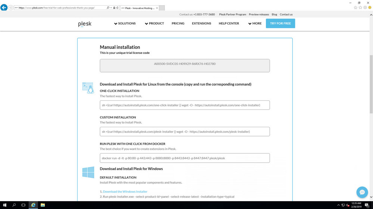Click the 'Run plesk-installer.exe' instruction line
373x209 pixels.
point(169,197)
